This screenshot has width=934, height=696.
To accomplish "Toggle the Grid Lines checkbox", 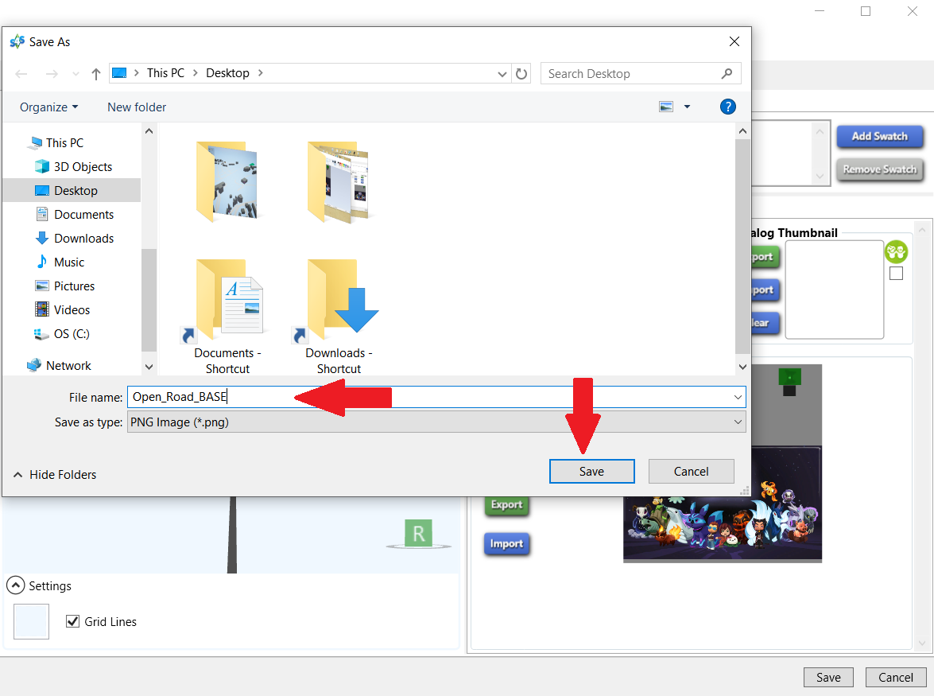I will 73,621.
